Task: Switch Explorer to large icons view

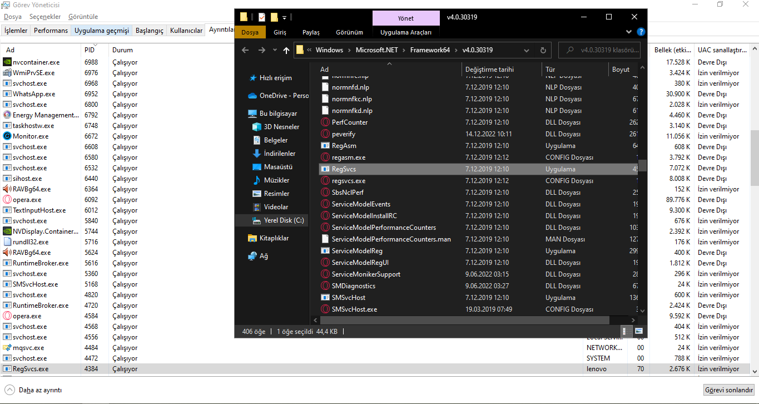Action: click(639, 332)
